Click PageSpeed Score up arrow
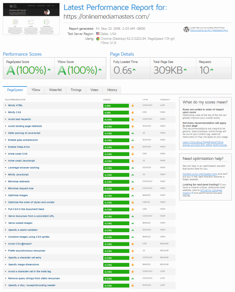This screenshot has width=235, height=292. pyautogui.click(x=49, y=70)
